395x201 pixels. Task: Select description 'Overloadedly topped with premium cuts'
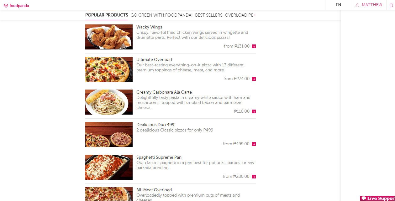click(188, 198)
